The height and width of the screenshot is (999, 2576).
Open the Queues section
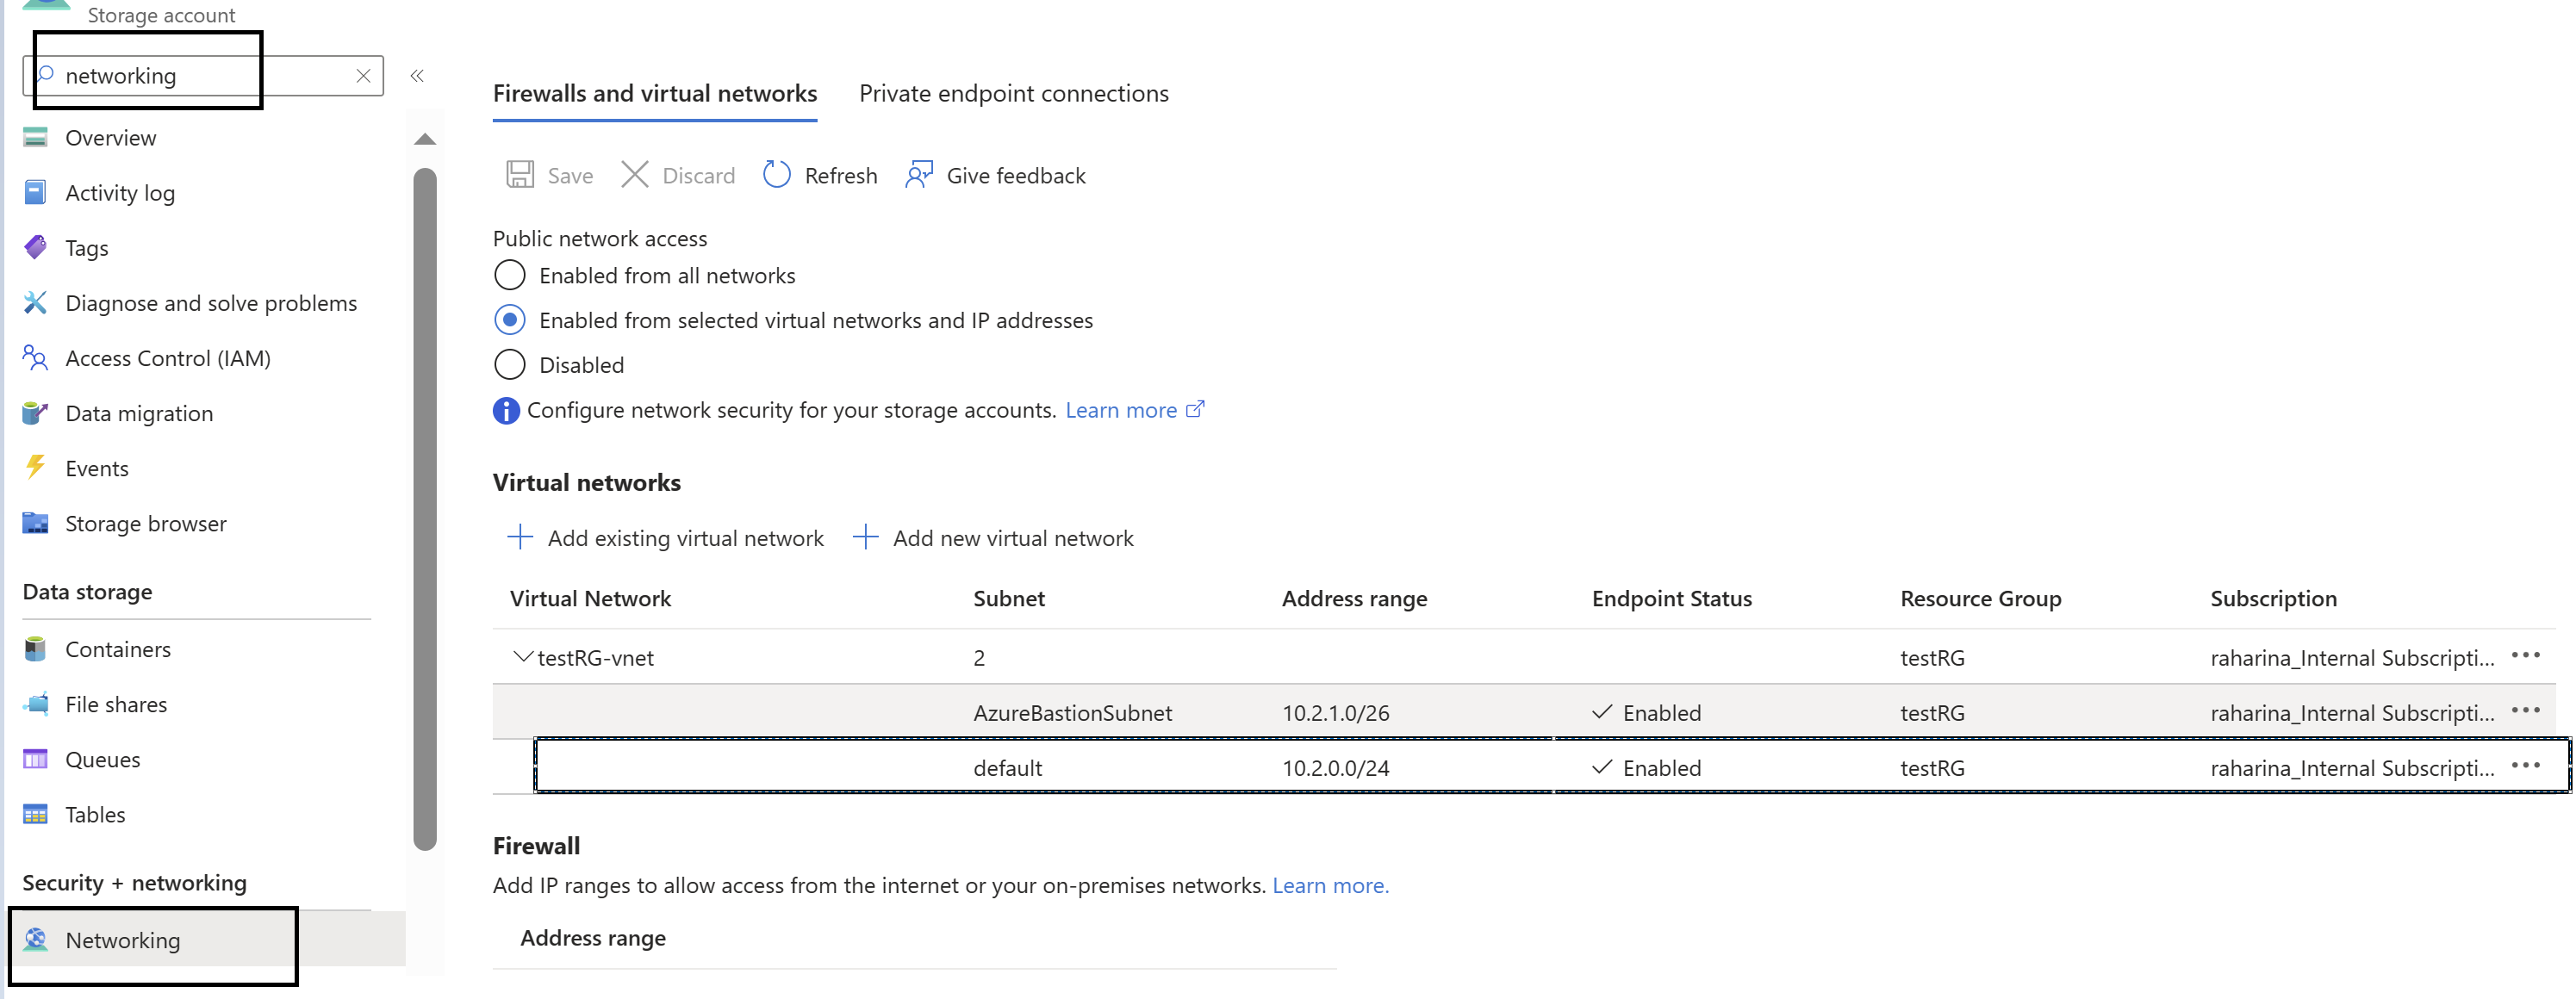103,759
